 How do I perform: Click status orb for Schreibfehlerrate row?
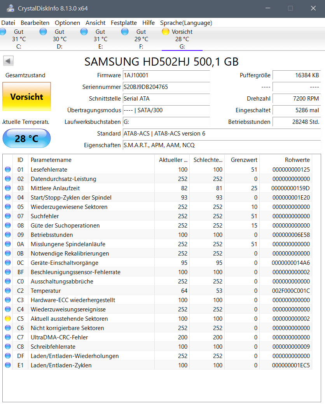coord(8,346)
